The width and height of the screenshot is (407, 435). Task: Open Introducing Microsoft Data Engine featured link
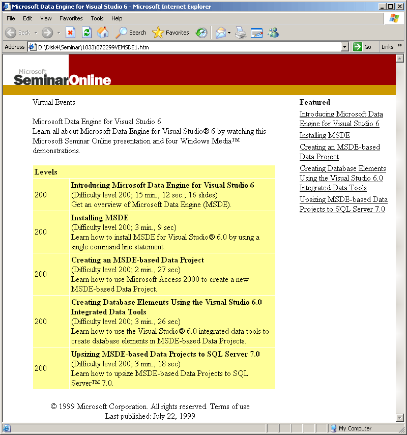coord(341,119)
